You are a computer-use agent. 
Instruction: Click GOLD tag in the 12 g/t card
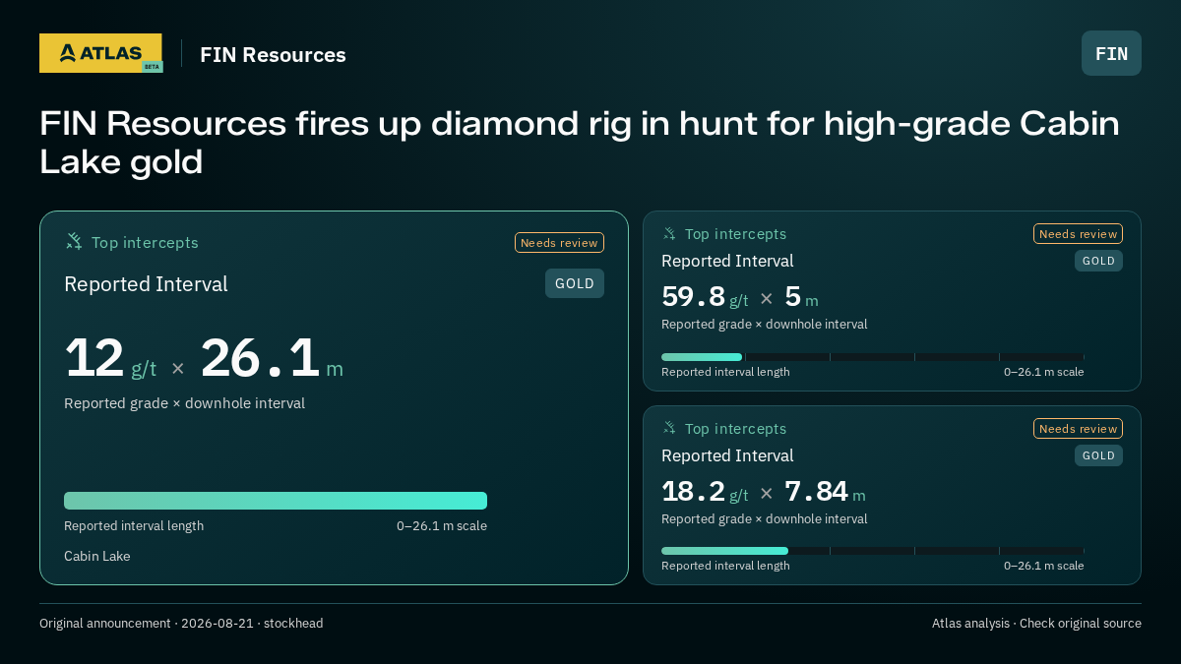[575, 283]
